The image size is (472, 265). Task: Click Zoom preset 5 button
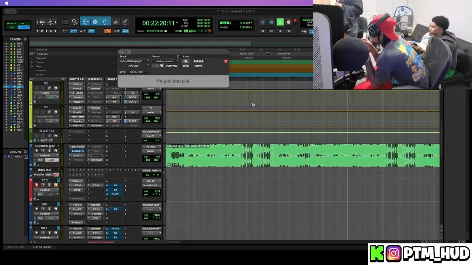point(55,31)
